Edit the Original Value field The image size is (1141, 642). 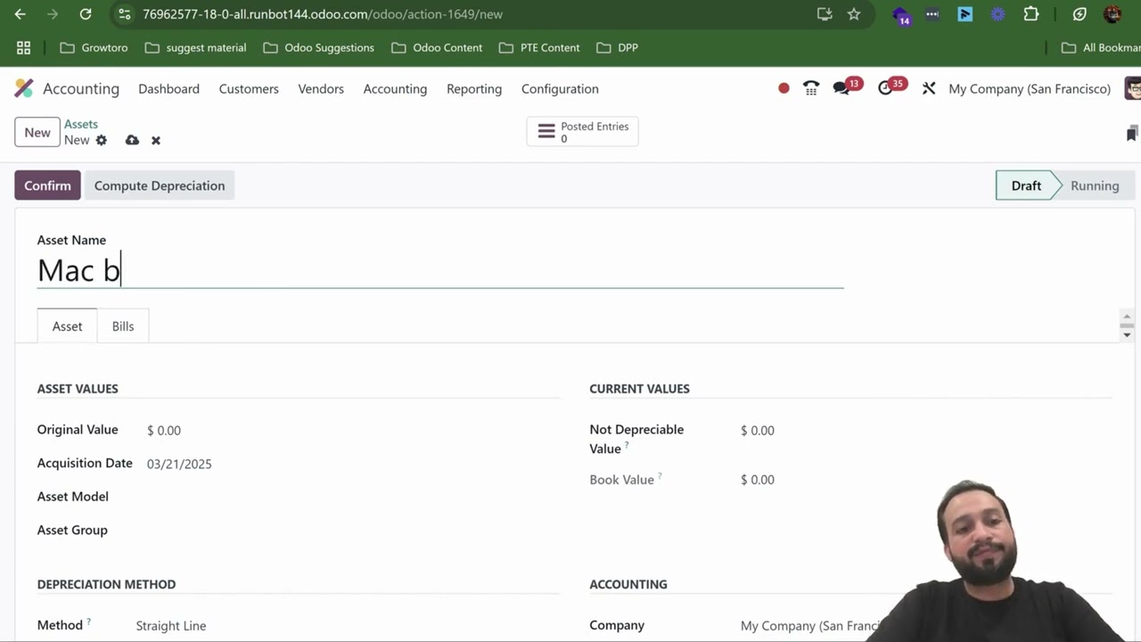click(x=352, y=430)
